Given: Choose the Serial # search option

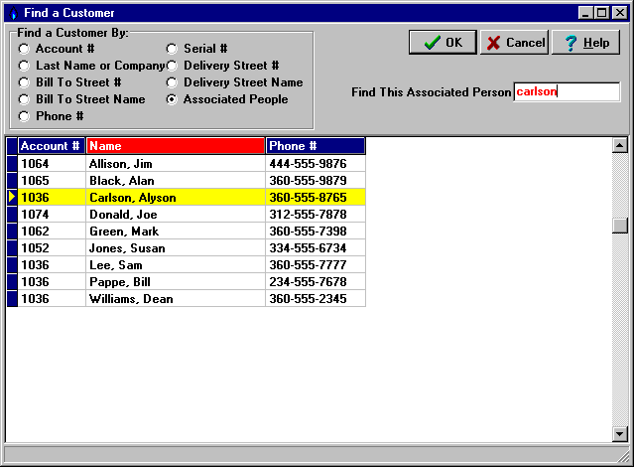Looking at the screenshot, I should [172, 49].
